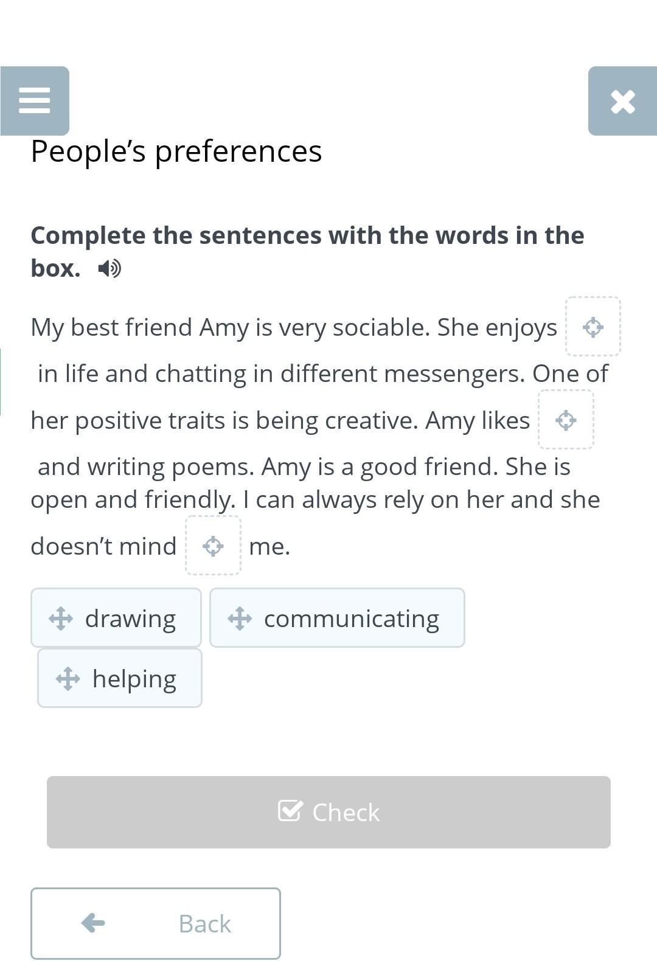The width and height of the screenshot is (657, 961).
Task: Open the hamburger menu
Action: click(x=35, y=101)
